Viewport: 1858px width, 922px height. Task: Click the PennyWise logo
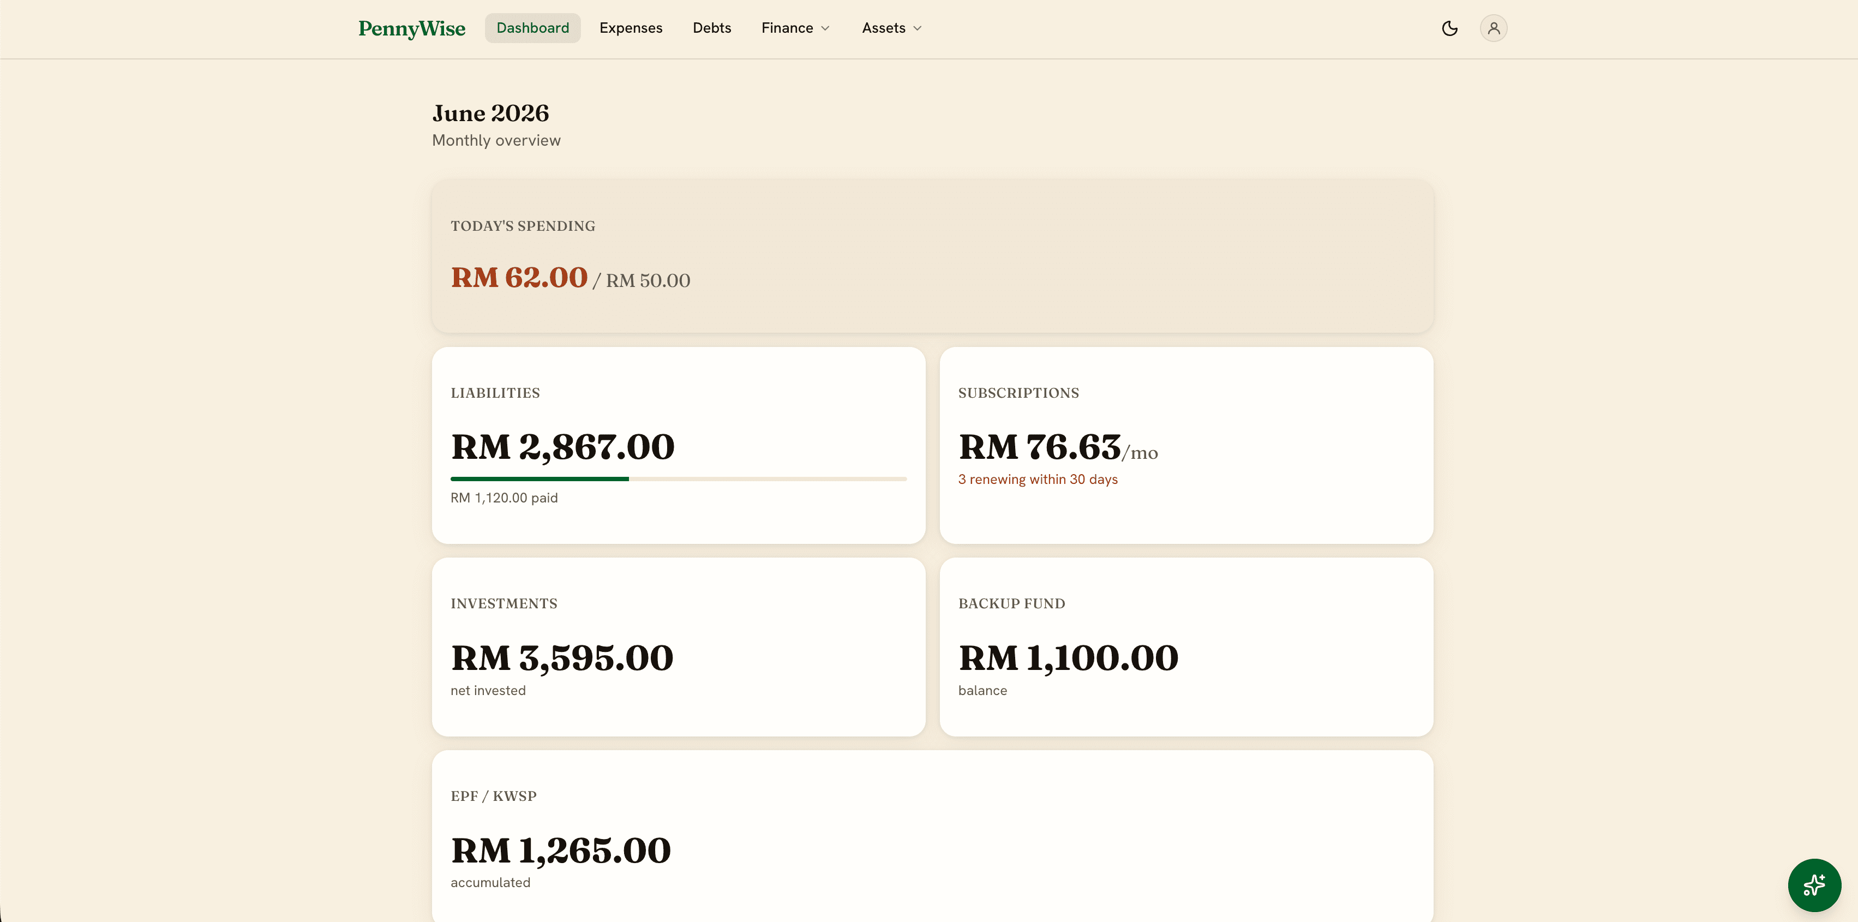[412, 28]
